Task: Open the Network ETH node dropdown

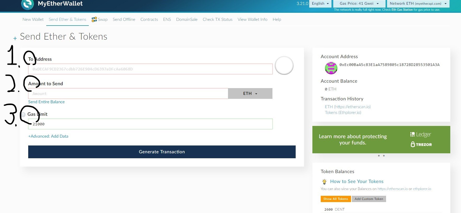Action: pos(418,3)
